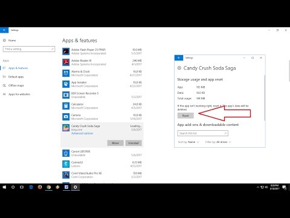Screen dimensions: 290x218
Task: Launch Microsoft Edge from the taskbar
Action: coord(31,187)
